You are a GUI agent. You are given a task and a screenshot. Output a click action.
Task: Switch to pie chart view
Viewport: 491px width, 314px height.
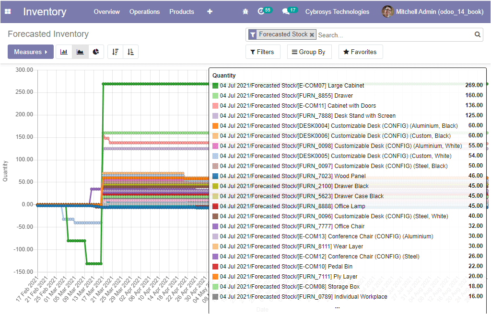click(96, 52)
